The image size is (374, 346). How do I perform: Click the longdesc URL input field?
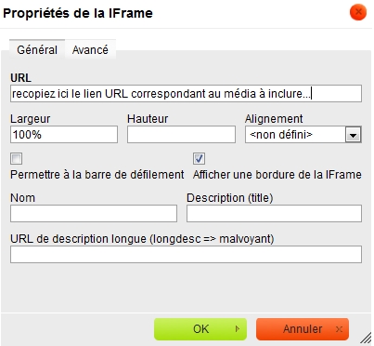pos(186,255)
